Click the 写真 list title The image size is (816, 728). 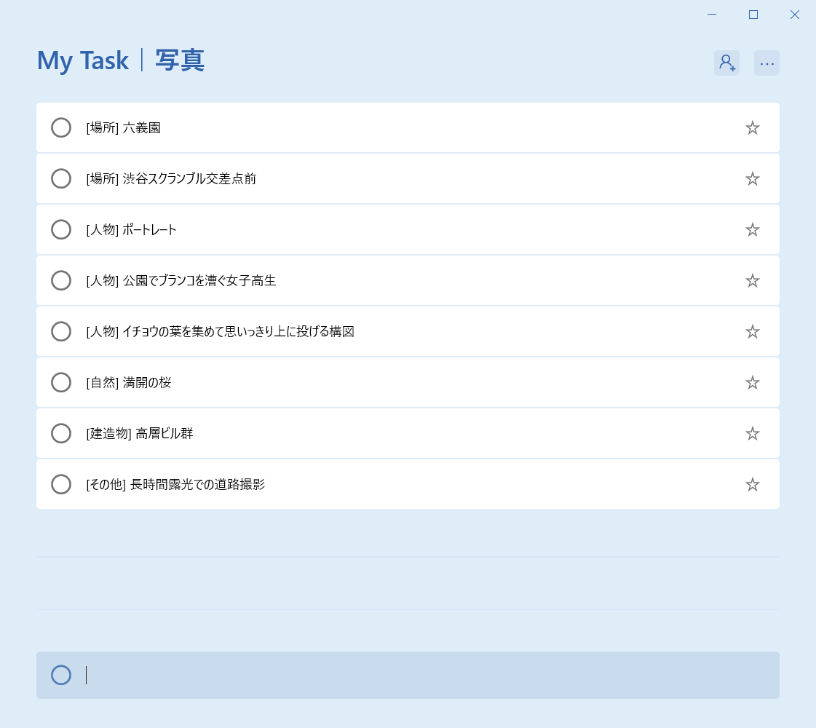coord(180,60)
